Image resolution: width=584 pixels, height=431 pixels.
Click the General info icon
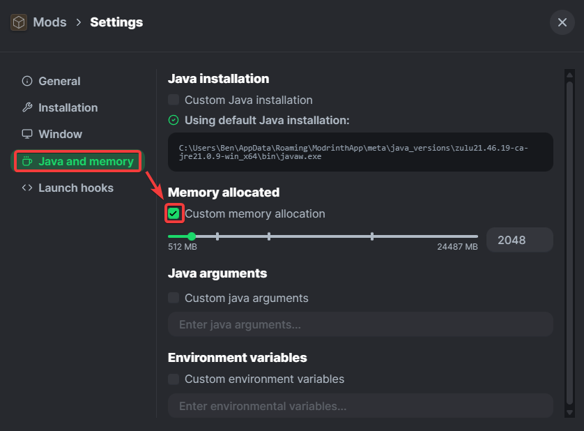[x=27, y=81]
